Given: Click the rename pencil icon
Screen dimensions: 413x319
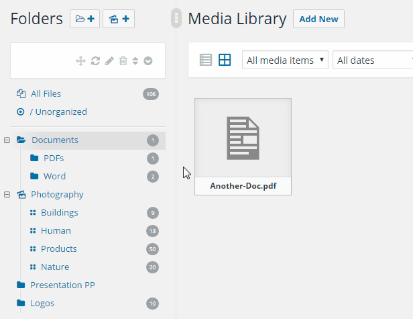Looking at the screenshot, I should click(x=109, y=61).
